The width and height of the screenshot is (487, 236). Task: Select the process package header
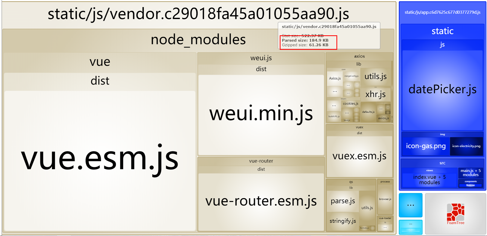(x=385, y=182)
